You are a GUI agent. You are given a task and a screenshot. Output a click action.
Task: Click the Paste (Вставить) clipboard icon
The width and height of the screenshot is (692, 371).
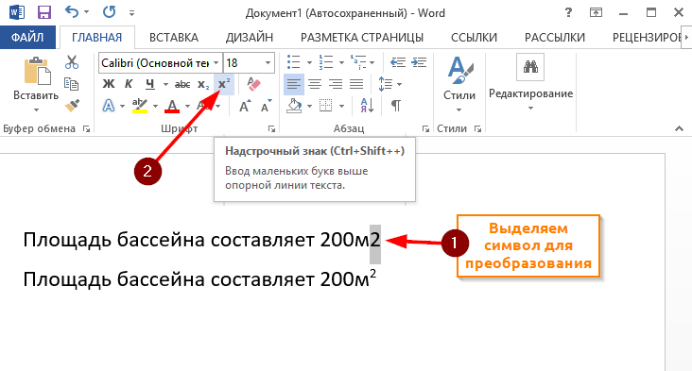click(37, 71)
